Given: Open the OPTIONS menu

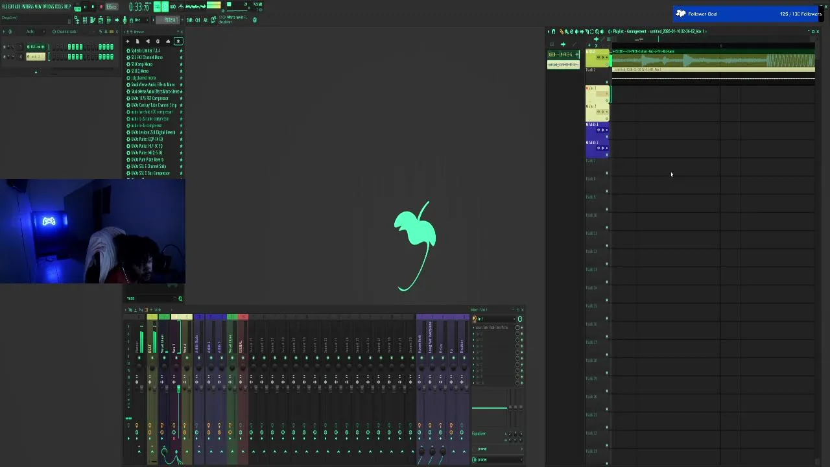Looking at the screenshot, I should [x=49, y=6].
